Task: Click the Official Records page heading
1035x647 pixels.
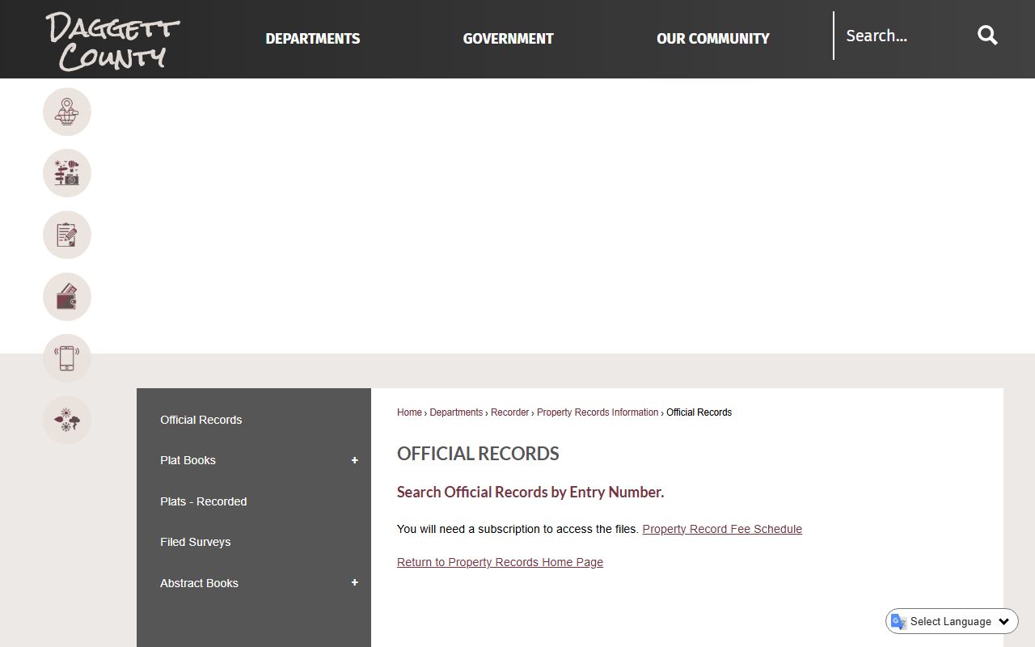Action: click(478, 454)
